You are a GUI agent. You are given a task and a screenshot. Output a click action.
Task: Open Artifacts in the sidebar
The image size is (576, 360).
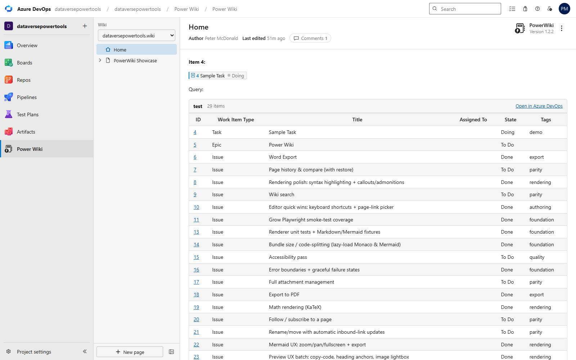[47, 132]
